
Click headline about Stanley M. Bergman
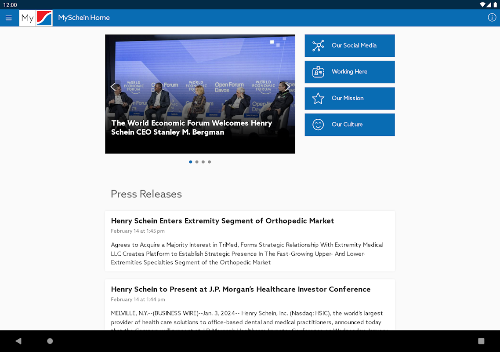coord(191,128)
